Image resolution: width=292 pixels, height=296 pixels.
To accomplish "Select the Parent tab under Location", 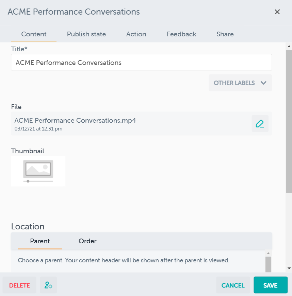I will [40, 241].
